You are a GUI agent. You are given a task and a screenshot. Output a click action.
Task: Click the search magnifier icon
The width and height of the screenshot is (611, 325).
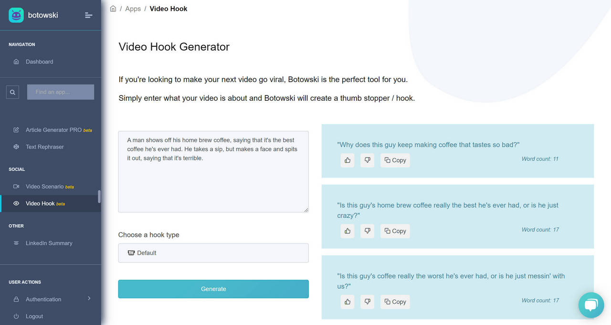click(x=12, y=92)
